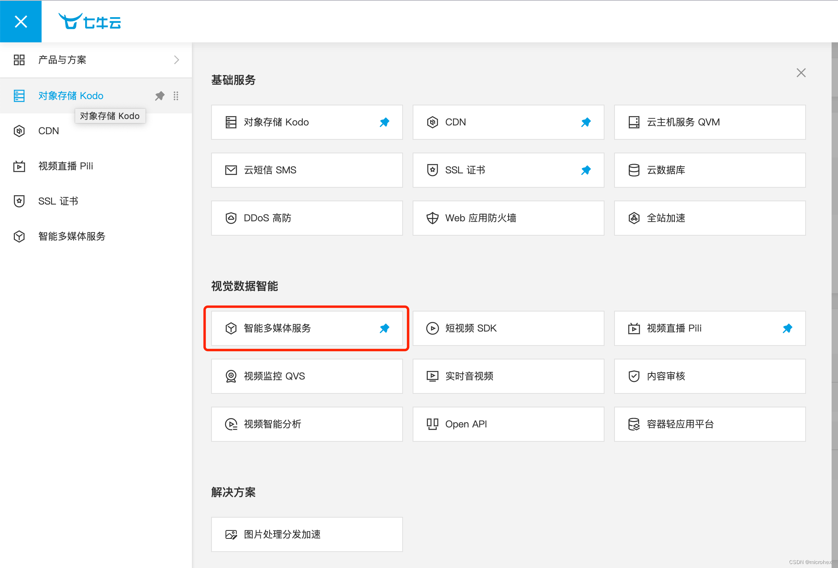Viewport: 838px width, 568px height.
Task: Click the drag handle dots next to Kodo
Action: 176,96
